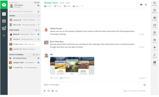Viewport: 159px width, 97px height.
Task: Download the shared travel image
Action: pyautogui.click(x=65, y=78)
